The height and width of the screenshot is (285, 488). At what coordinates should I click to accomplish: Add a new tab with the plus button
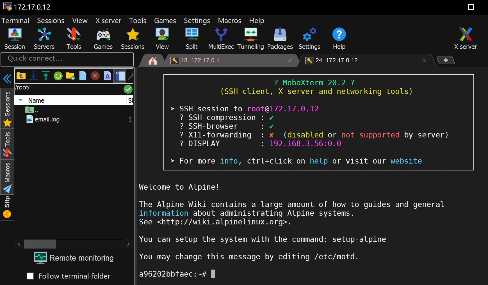point(446,60)
